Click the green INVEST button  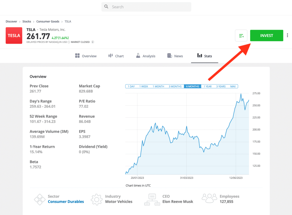[x=266, y=35]
